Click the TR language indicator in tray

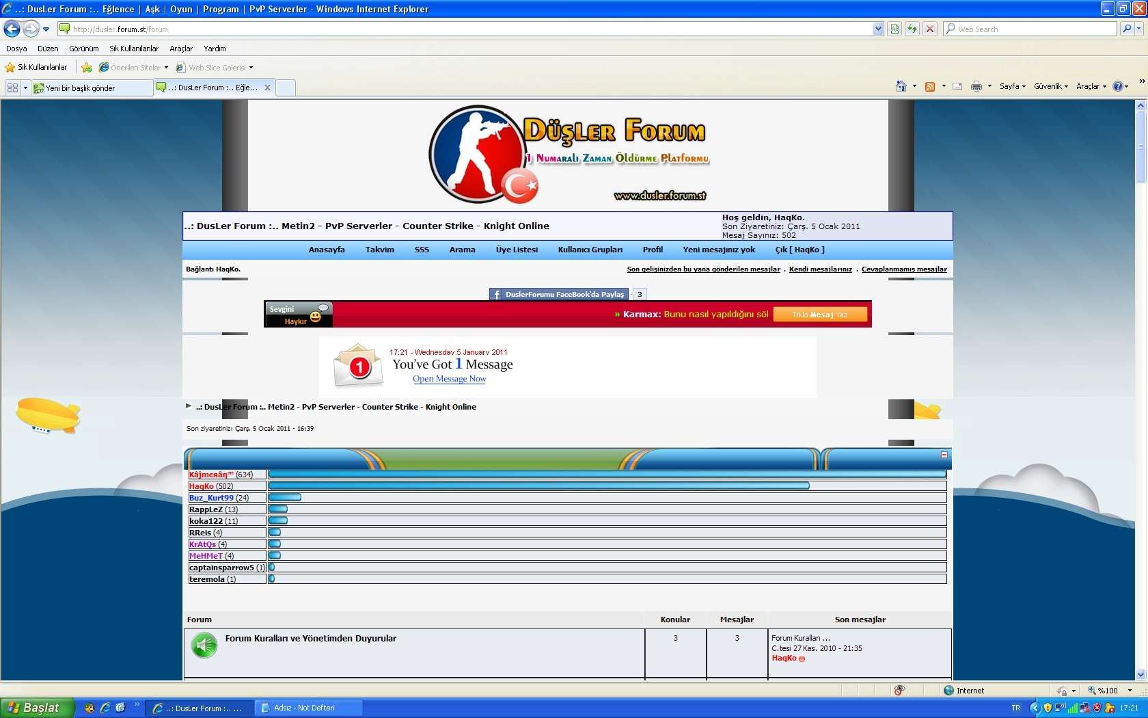[x=1015, y=708]
